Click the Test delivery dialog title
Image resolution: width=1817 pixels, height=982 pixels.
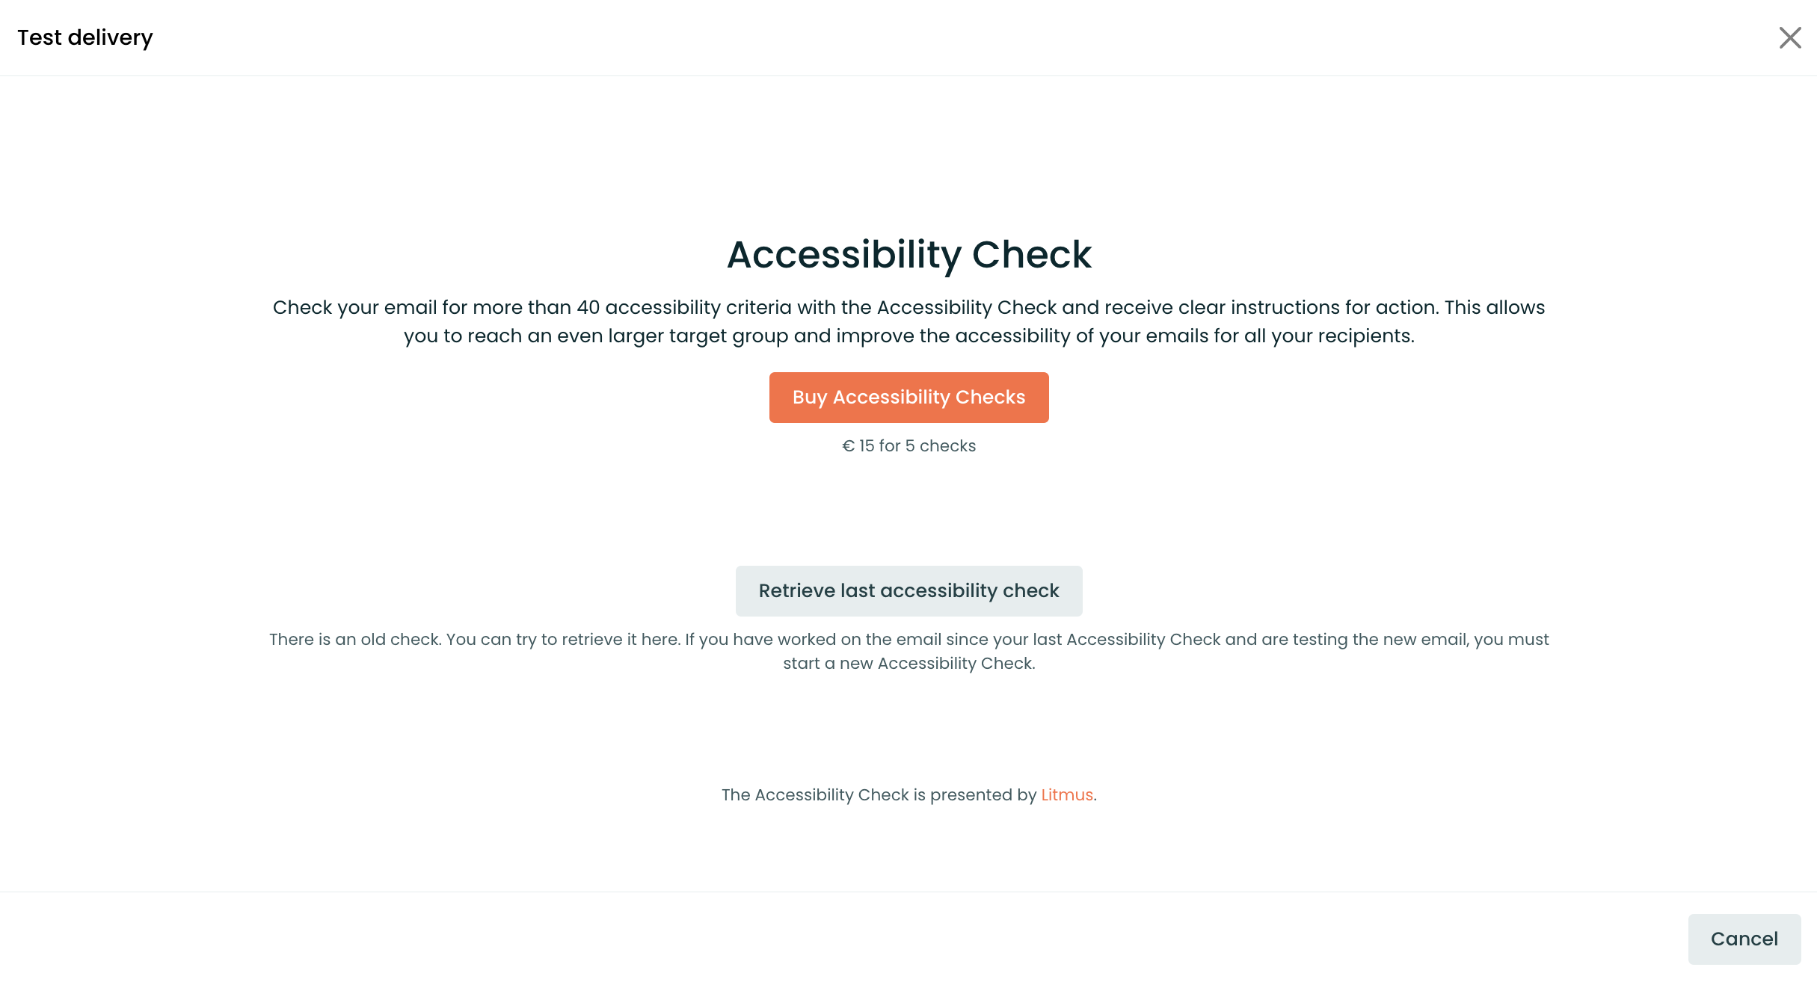click(85, 37)
